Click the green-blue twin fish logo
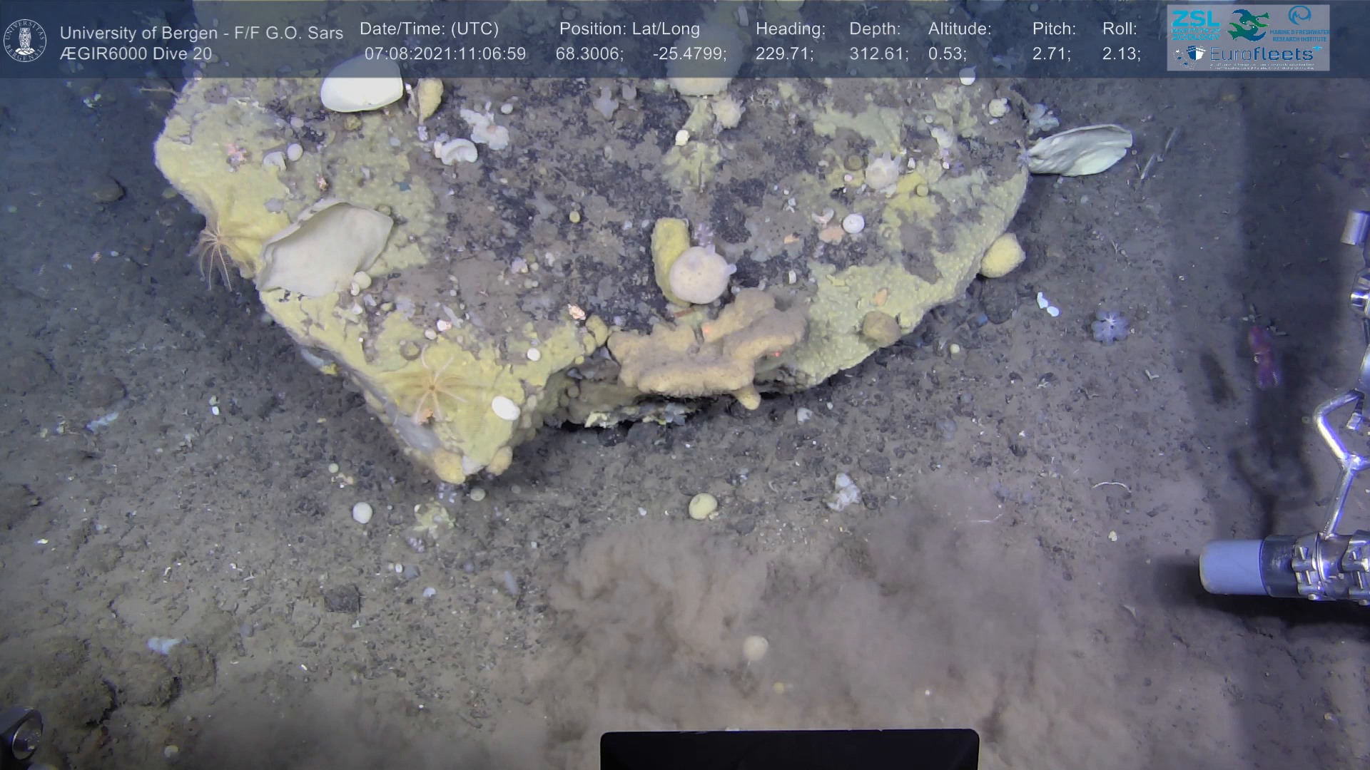Screen dimensions: 1370x770 coord(1249,24)
